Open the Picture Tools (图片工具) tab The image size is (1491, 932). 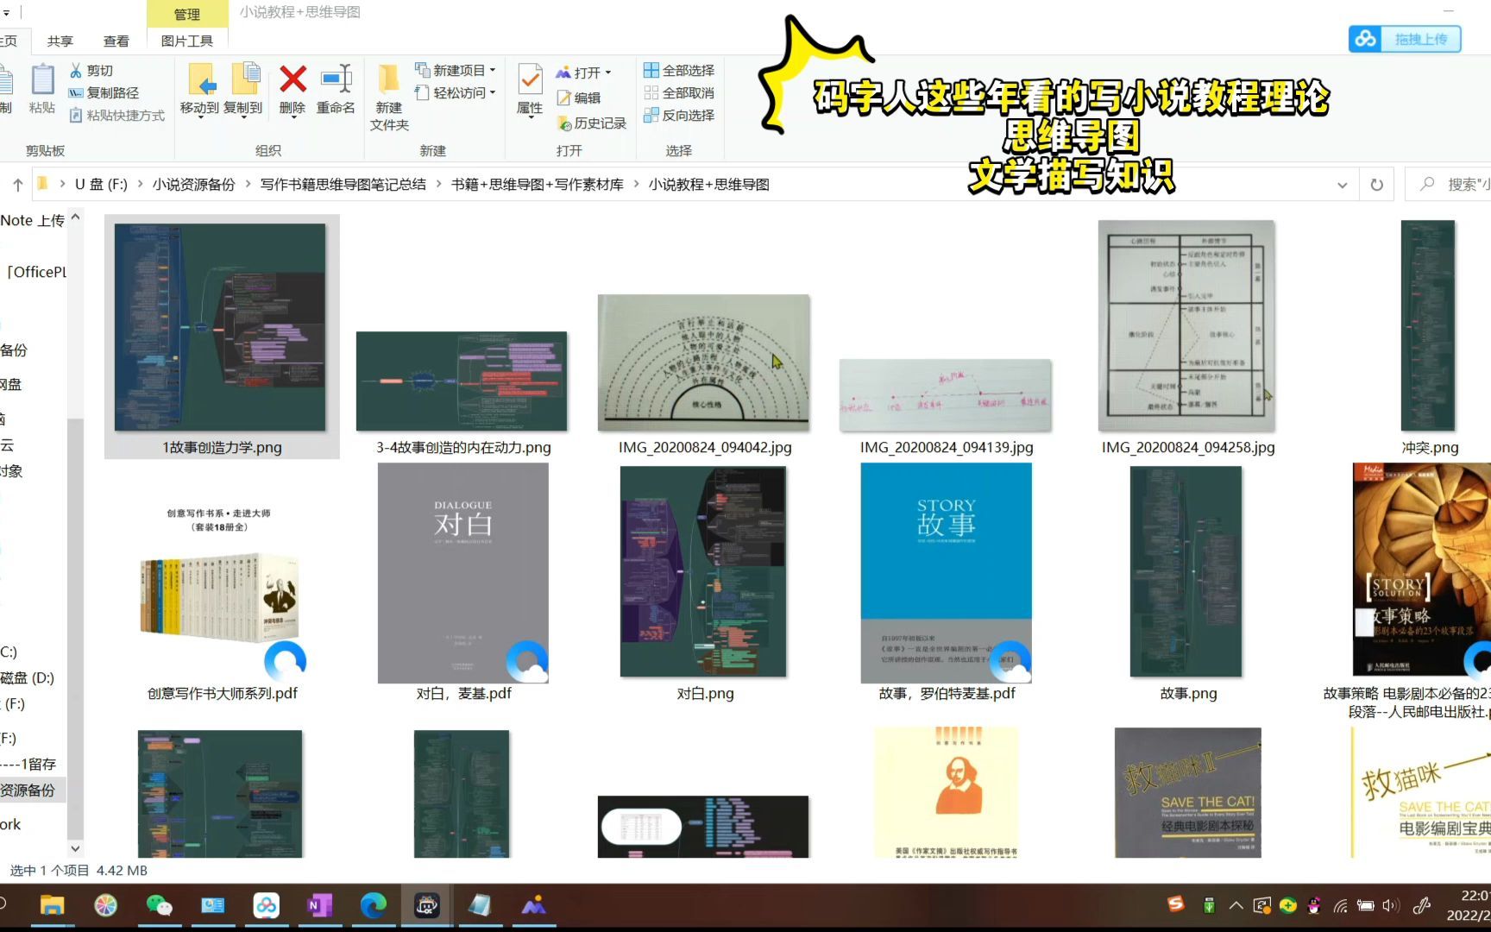tap(187, 41)
